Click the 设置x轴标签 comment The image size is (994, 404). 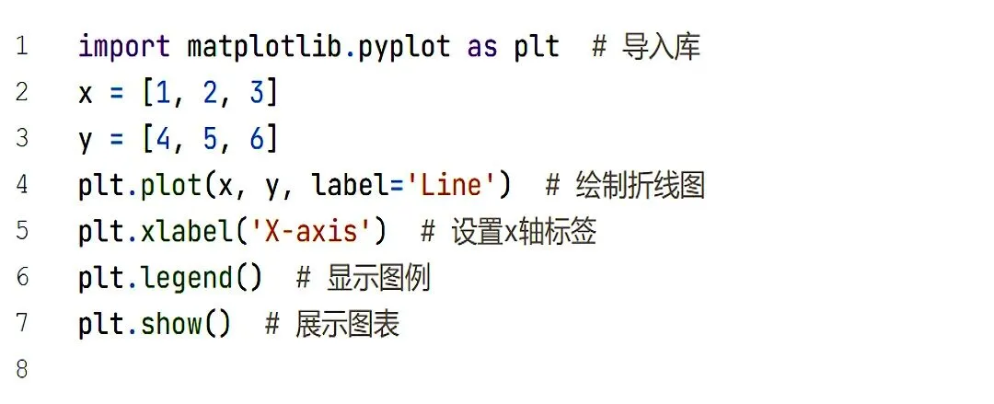click(524, 231)
